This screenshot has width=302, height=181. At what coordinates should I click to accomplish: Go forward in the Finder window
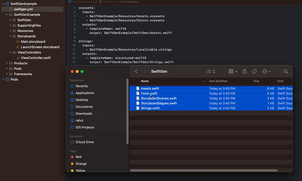tap(145, 71)
